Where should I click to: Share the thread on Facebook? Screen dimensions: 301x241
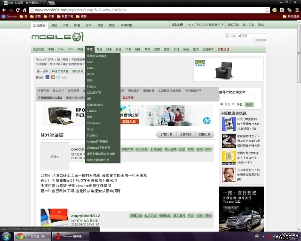pos(48,77)
